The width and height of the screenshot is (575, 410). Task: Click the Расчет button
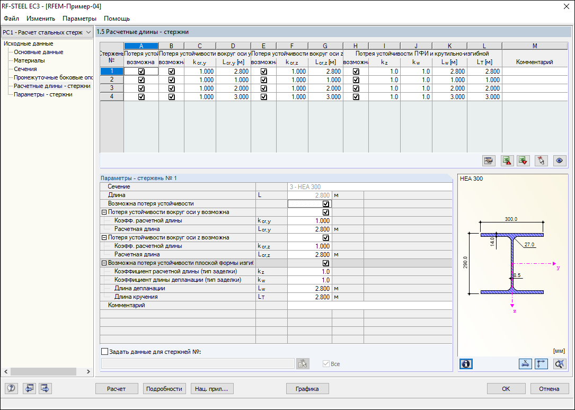point(117,389)
